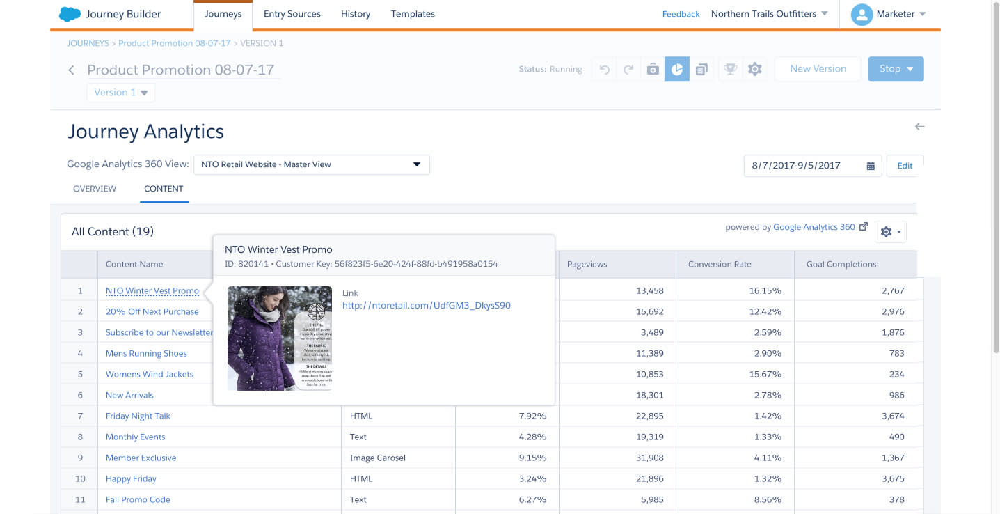Open the ntoretail.com promo link

tap(427, 305)
